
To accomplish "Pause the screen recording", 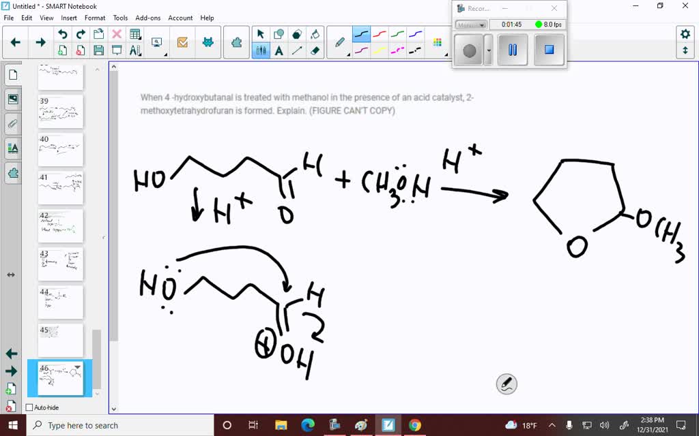I will point(513,49).
